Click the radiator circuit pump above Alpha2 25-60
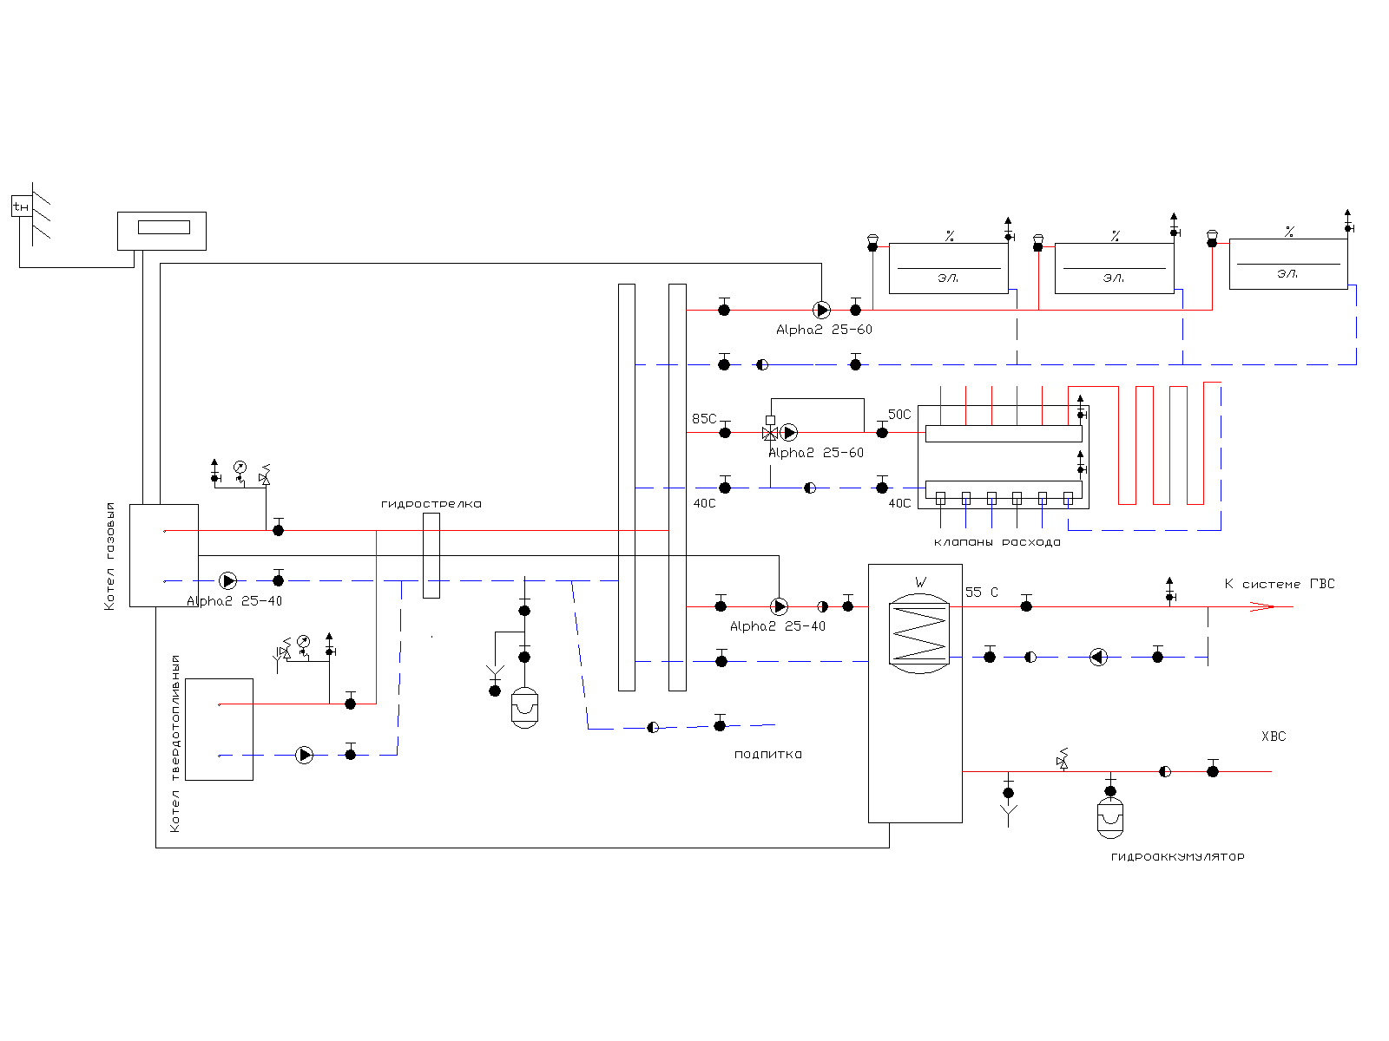 pyautogui.click(x=821, y=310)
